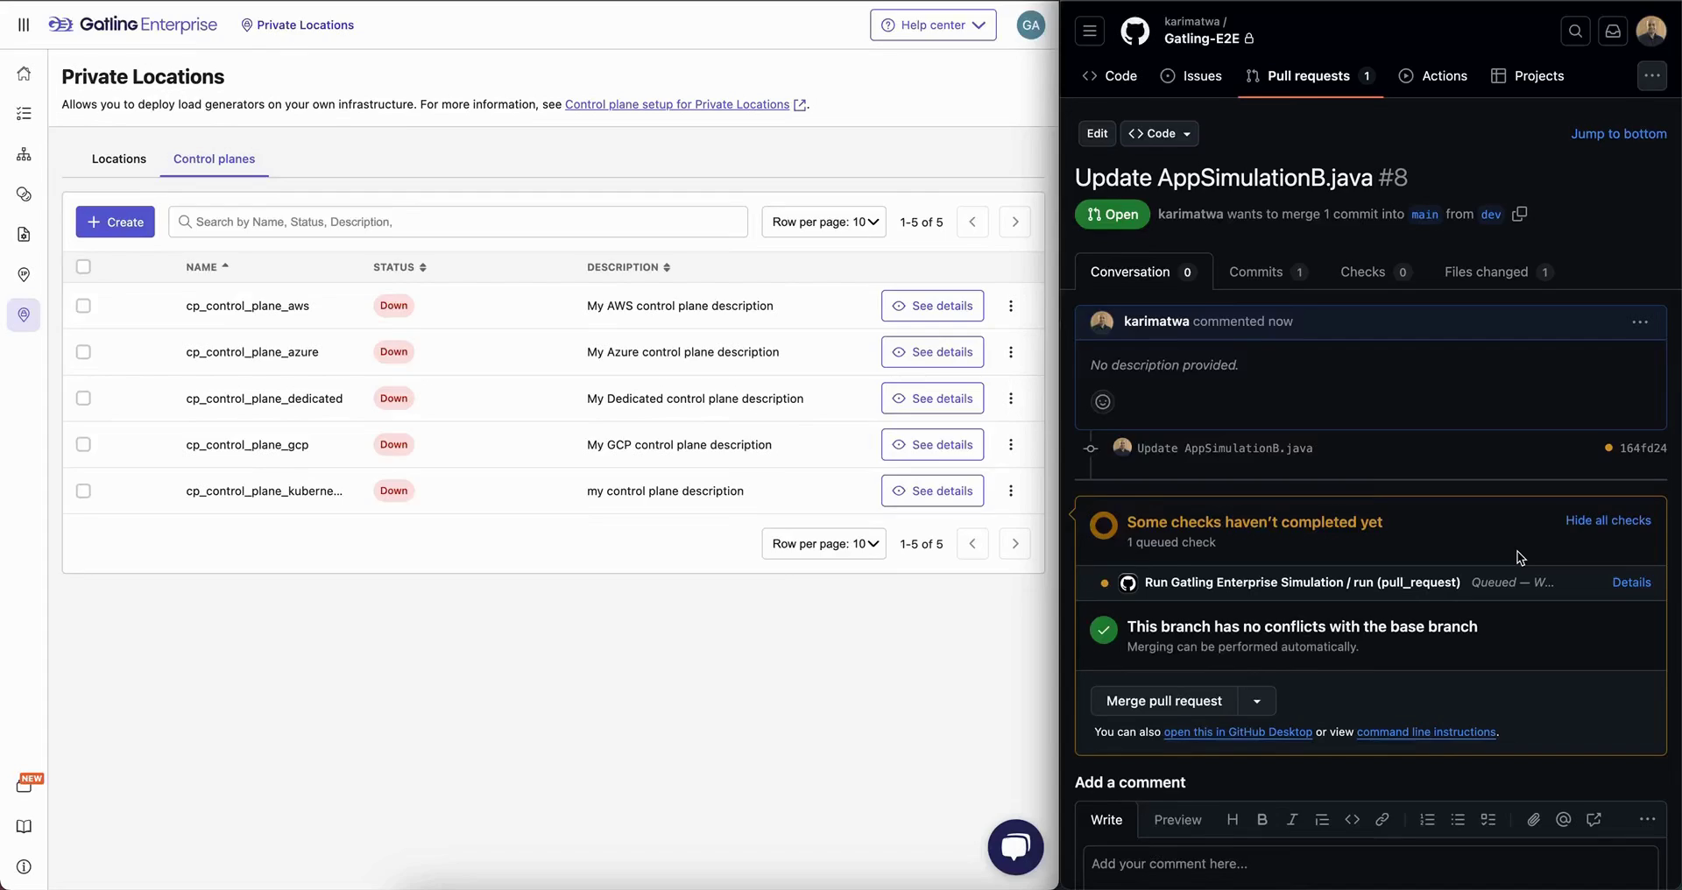
Task: Open Details link for the queued check
Action: tap(1630, 583)
